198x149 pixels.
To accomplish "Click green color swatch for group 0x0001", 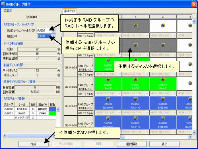I will [52, 113].
